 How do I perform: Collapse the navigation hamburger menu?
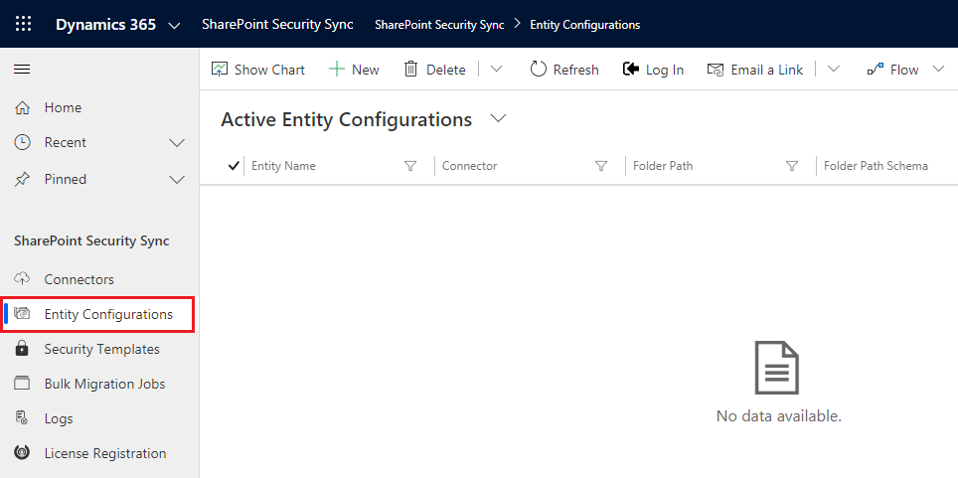[x=22, y=70]
